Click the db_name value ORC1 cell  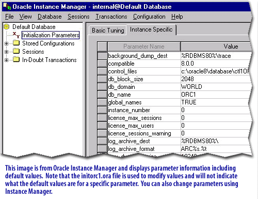click(x=216, y=95)
